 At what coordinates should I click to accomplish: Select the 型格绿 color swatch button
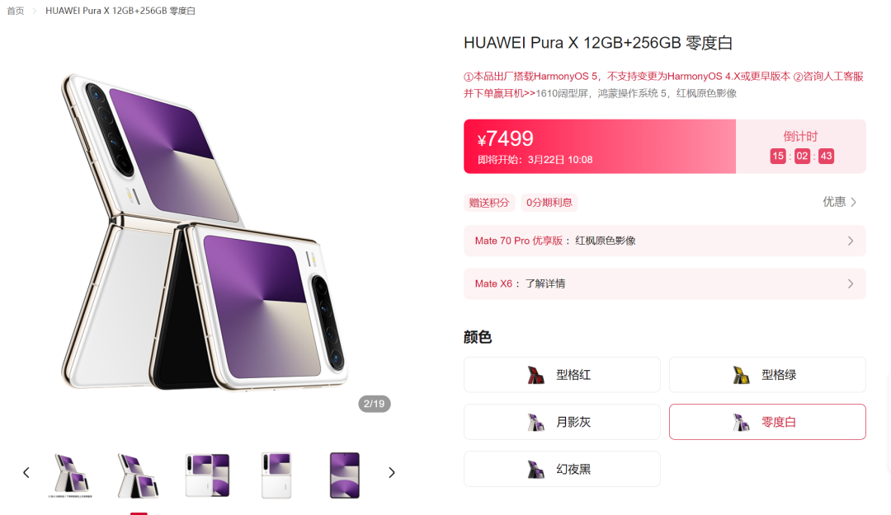[x=767, y=375]
